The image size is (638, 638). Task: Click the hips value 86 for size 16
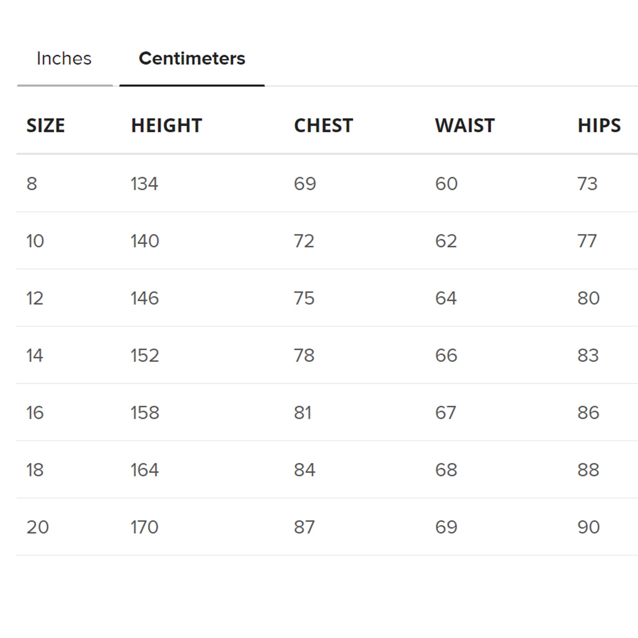pos(589,412)
